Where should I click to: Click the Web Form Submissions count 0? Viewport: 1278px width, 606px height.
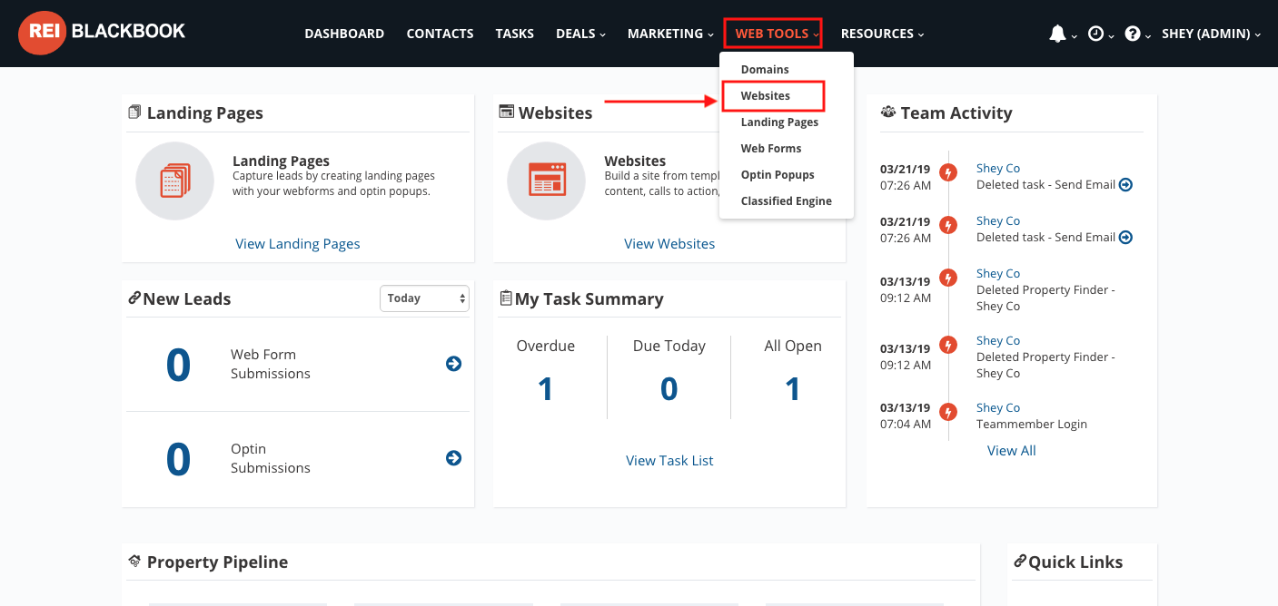point(178,365)
